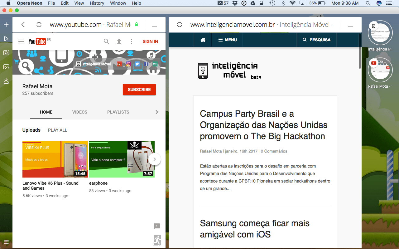Open new tab with plus icon in Neon sidebar
This screenshot has height=249, width=399.
[x=6, y=25]
